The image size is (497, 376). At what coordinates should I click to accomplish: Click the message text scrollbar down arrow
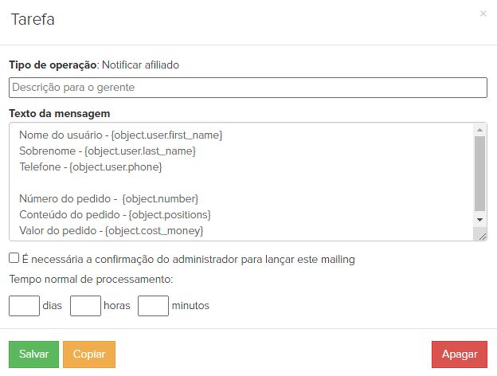[x=479, y=219]
